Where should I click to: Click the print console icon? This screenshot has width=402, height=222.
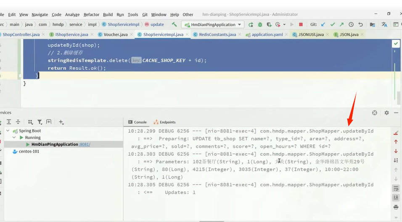396,207
